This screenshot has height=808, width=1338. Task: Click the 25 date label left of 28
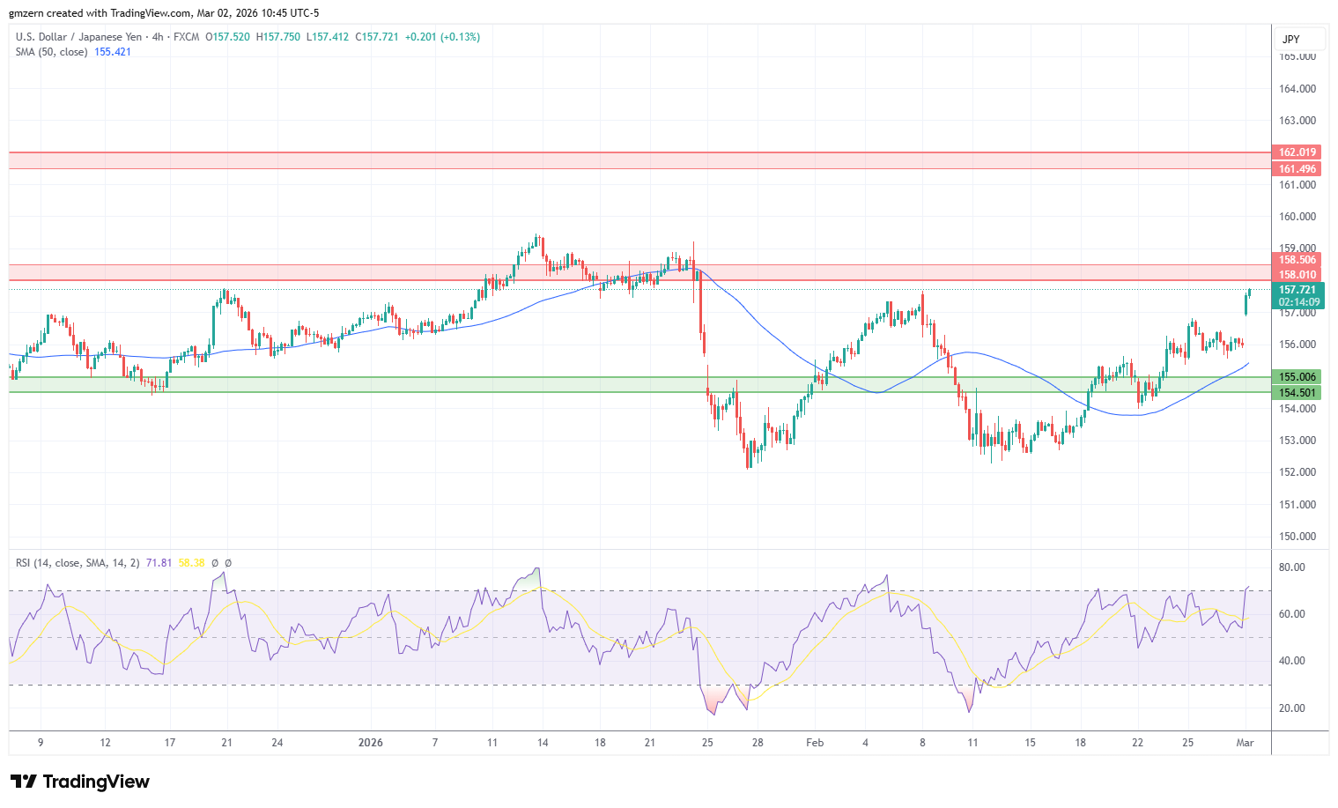707,743
